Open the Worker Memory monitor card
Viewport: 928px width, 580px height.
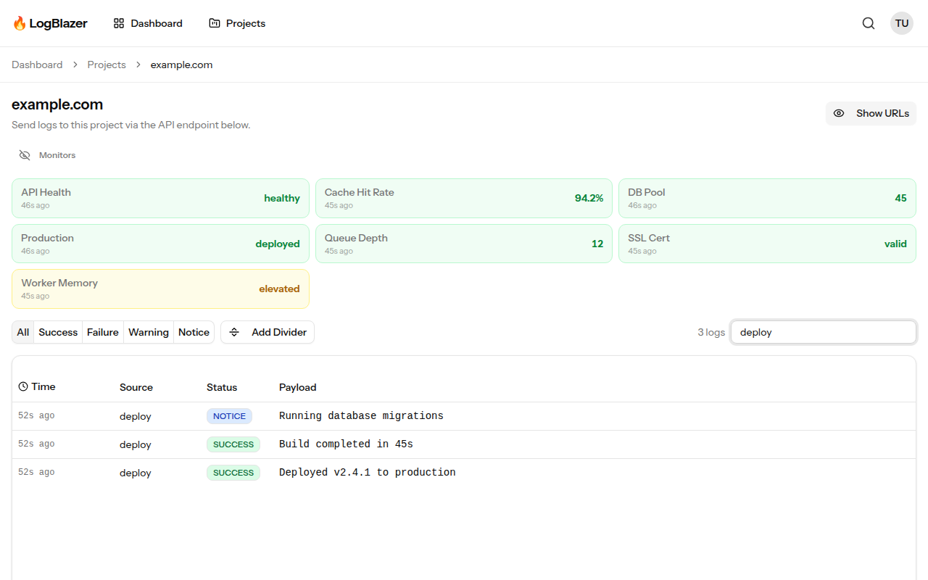click(160, 289)
